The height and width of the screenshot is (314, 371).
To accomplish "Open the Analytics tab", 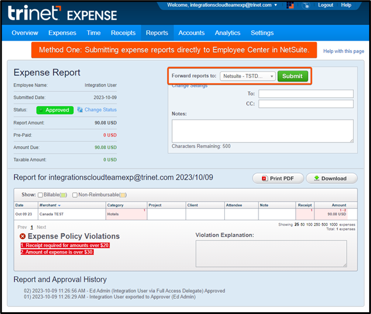I will [x=228, y=32].
